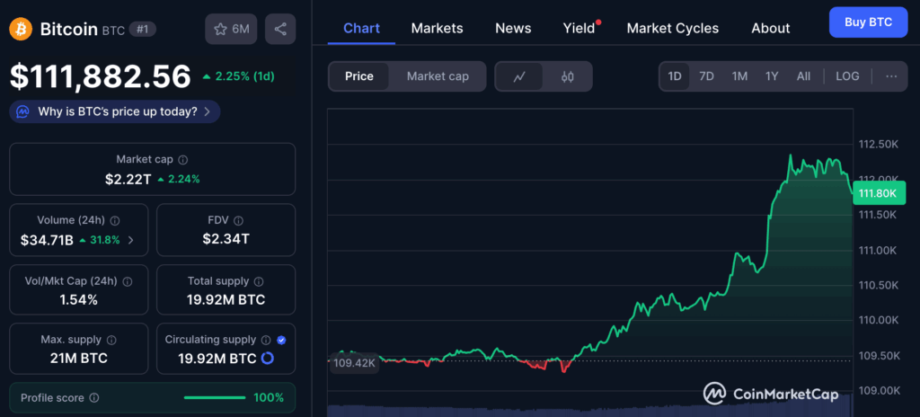Screen dimensions: 920x417
Task: Click the Market cap info icon
Action: tap(183, 159)
